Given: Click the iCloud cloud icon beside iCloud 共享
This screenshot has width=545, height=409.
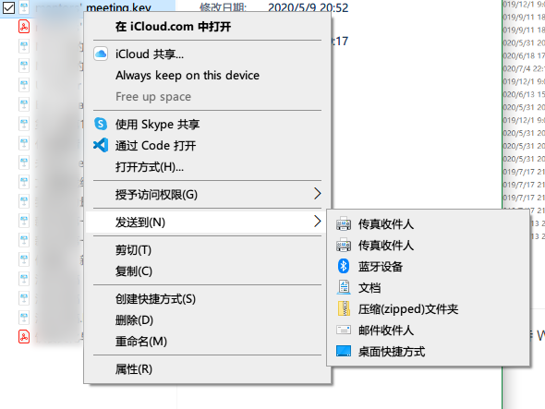Looking at the screenshot, I should tap(101, 54).
